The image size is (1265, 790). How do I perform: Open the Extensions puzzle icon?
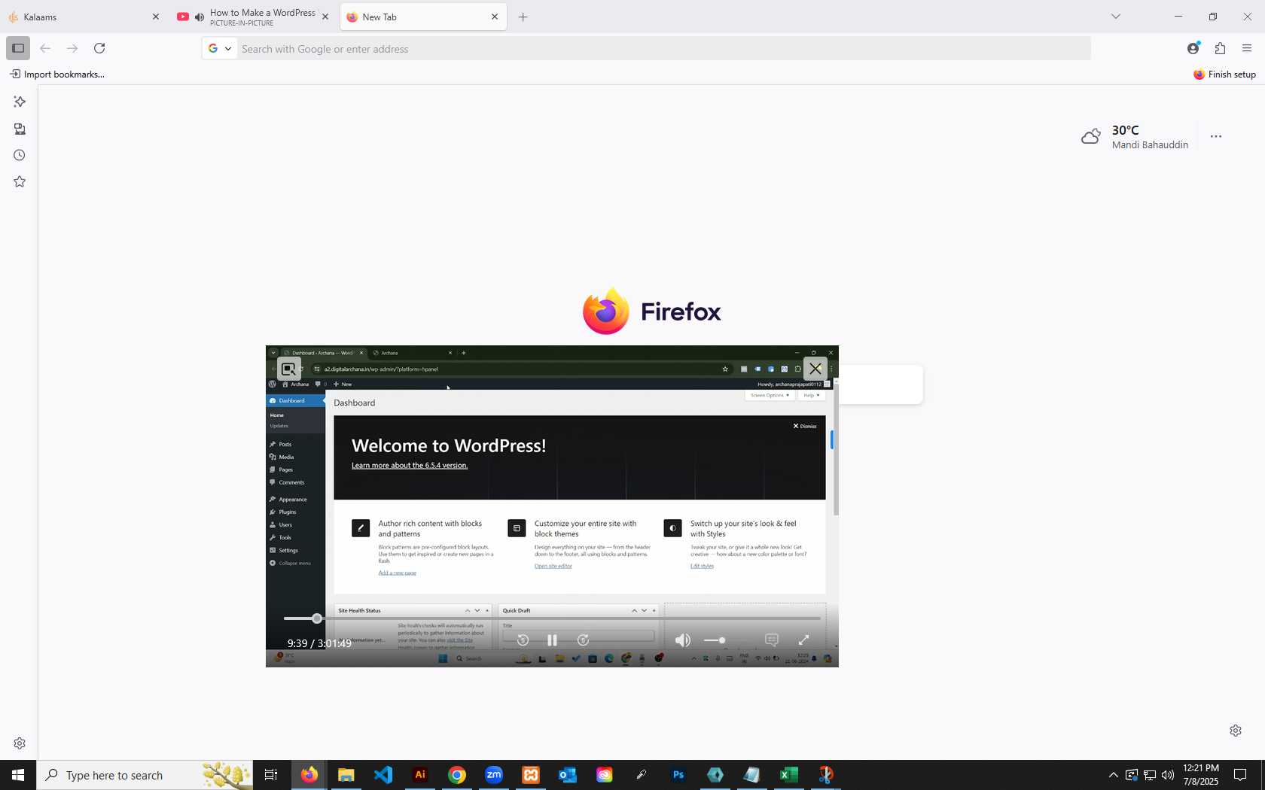[x=1220, y=48]
